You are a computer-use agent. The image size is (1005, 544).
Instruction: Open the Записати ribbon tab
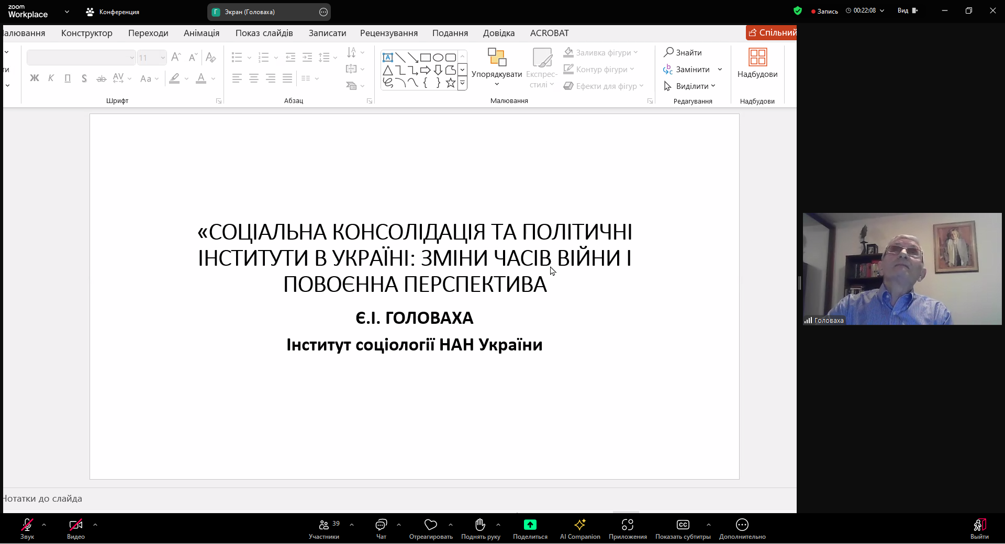(327, 33)
